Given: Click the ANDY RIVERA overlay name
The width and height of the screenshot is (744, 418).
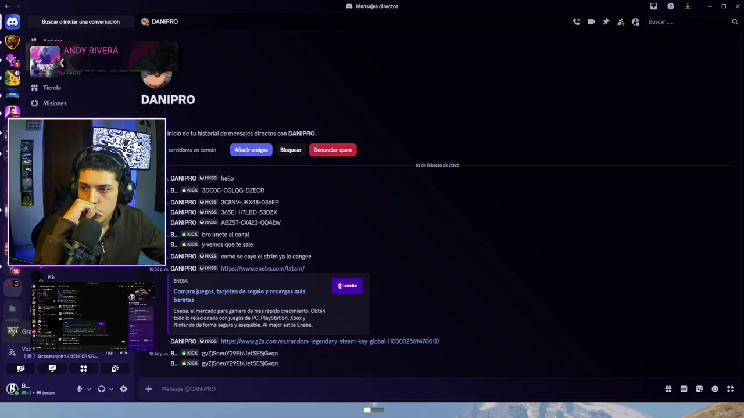Looking at the screenshot, I should click(x=91, y=51).
